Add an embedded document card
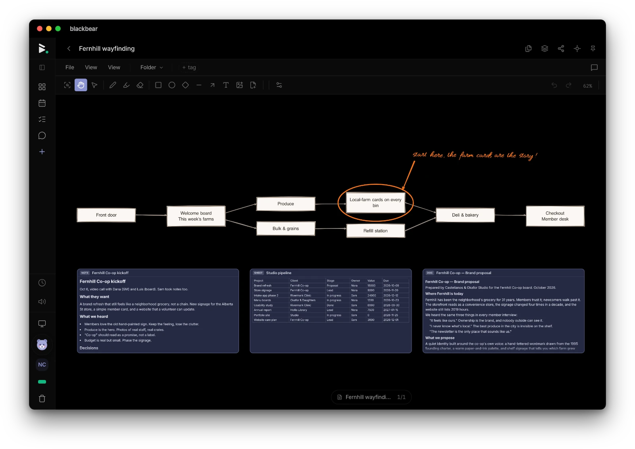The height and width of the screenshot is (449, 635). click(x=253, y=85)
